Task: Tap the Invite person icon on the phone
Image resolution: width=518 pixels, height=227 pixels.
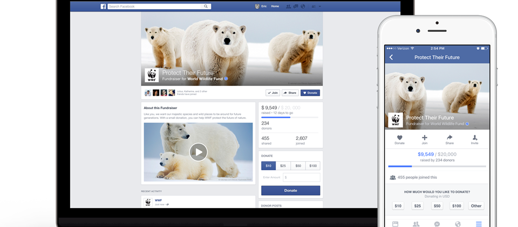Action: point(475,138)
